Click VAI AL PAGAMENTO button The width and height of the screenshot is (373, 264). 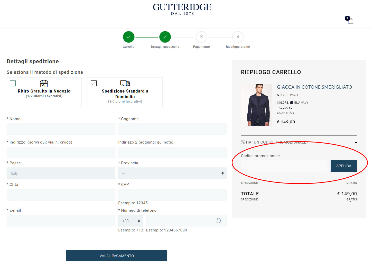(117, 256)
